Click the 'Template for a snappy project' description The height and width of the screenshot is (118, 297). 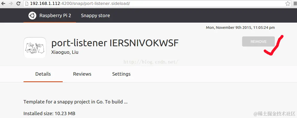tap(75, 102)
